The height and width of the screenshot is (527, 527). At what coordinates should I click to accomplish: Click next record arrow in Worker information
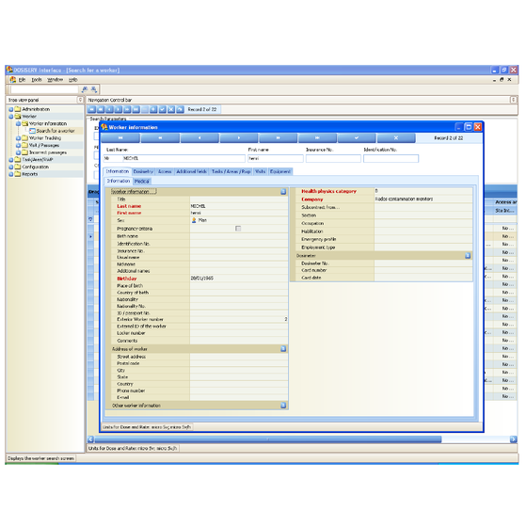(x=239, y=138)
